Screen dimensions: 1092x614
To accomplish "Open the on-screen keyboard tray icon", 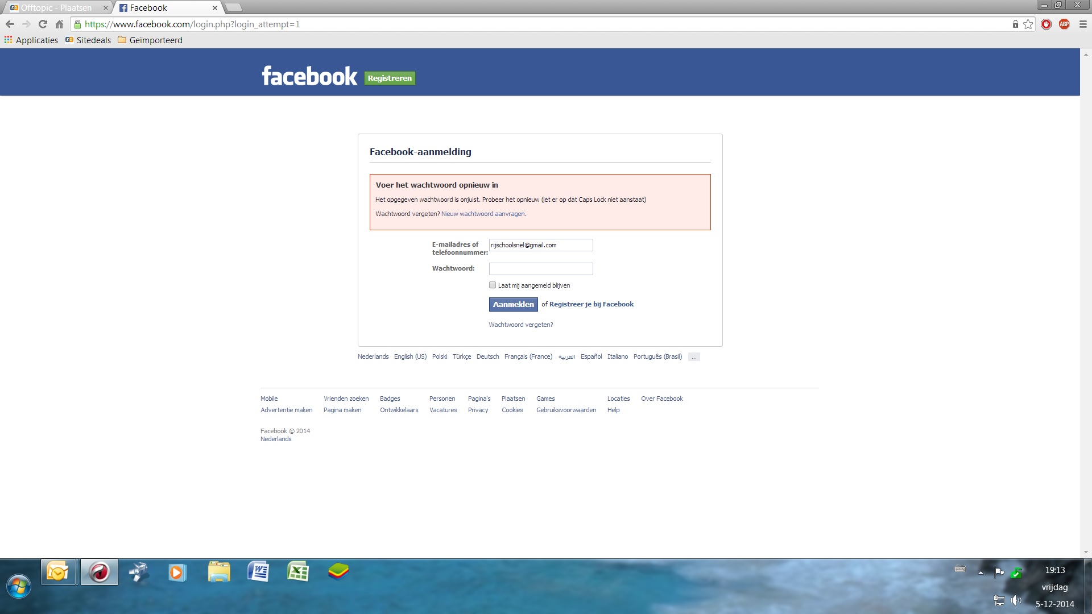I will tap(960, 569).
